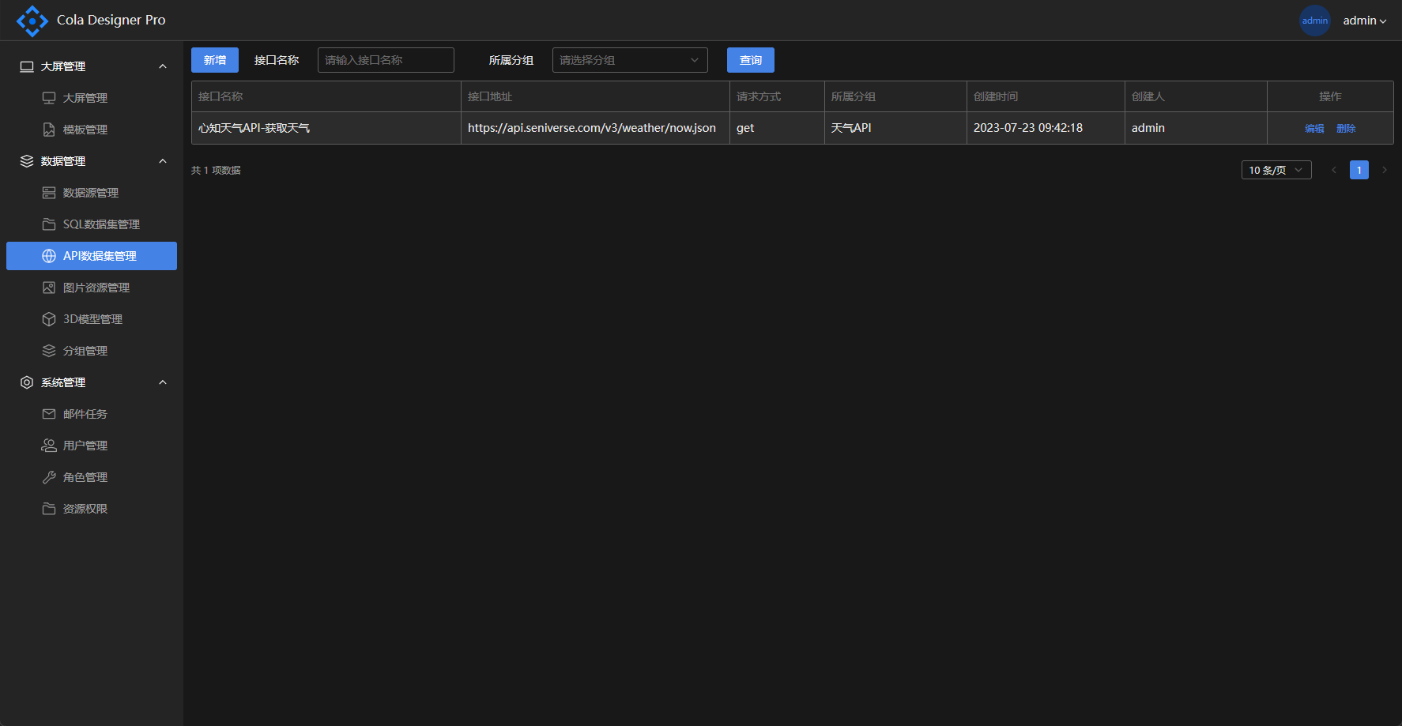Collapse the 系统管理 menu section
1402x726 pixels.
(x=163, y=382)
